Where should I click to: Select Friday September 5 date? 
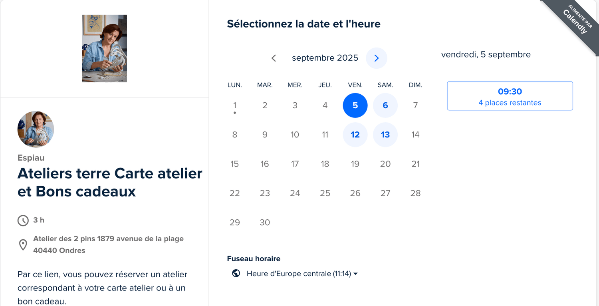[355, 105]
